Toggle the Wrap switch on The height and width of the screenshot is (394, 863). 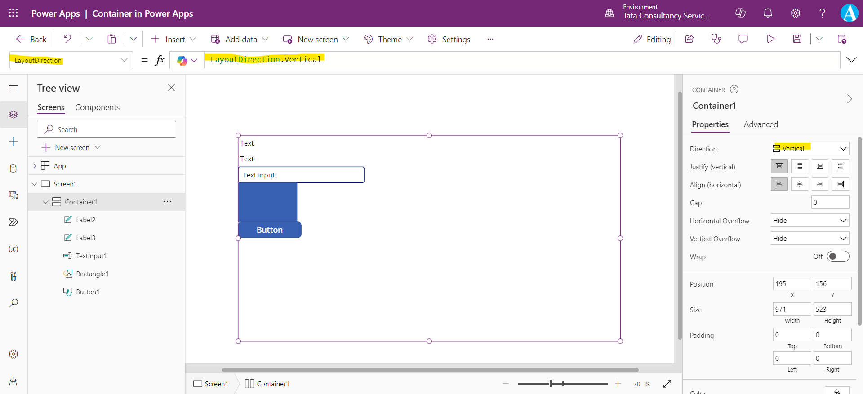click(x=838, y=257)
